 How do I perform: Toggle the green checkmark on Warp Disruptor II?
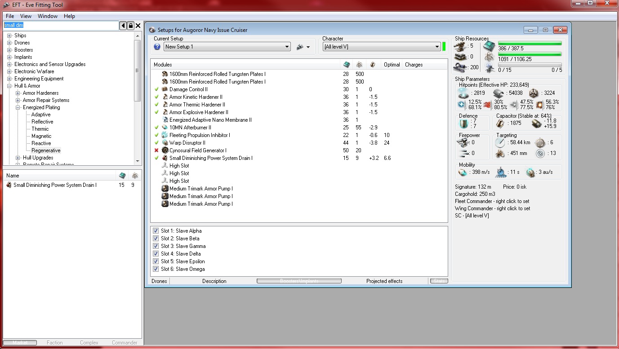[x=156, y=143]
